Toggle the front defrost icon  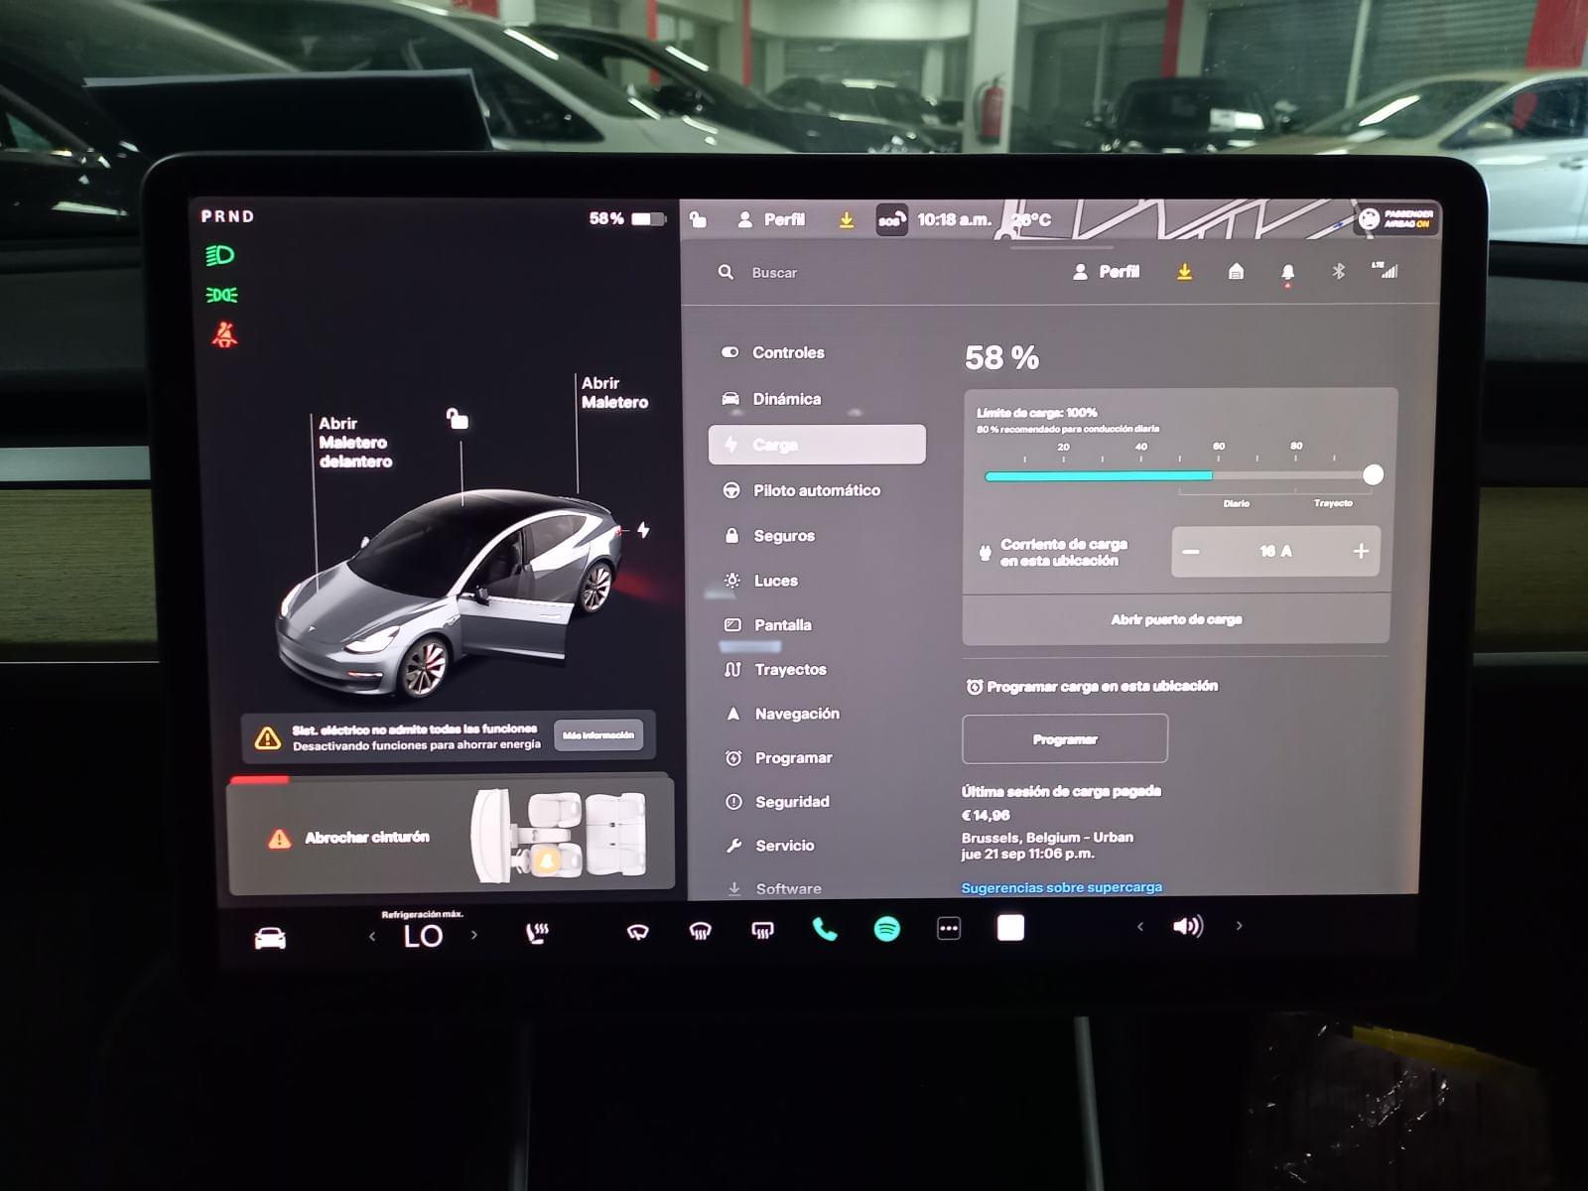[700, 931]
